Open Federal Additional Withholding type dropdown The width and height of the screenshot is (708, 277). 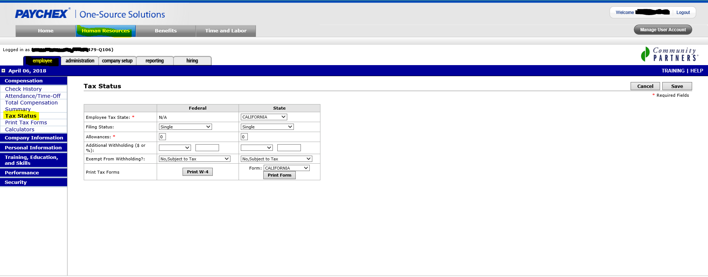pos(174,148)
